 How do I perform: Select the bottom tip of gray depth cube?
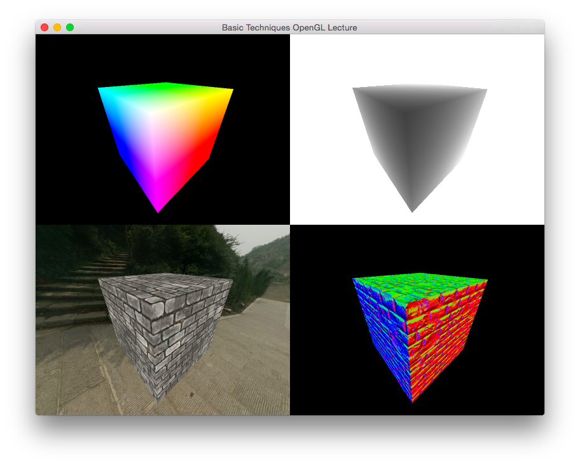[x=412, y=209]
